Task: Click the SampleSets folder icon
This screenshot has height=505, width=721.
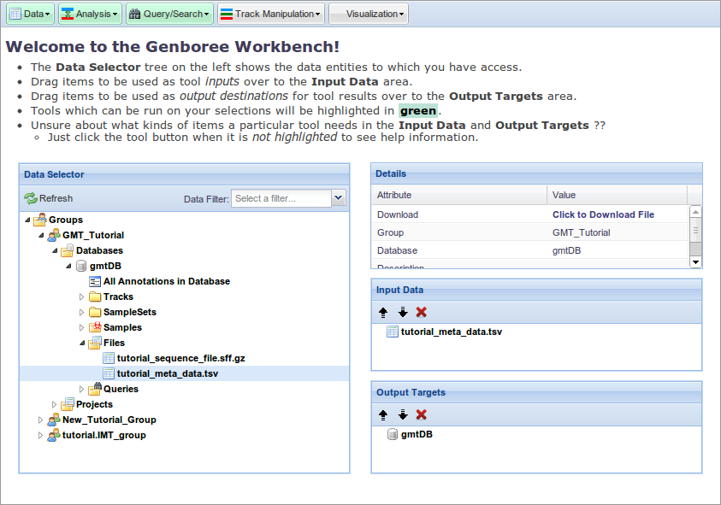Action: point(95,313)
